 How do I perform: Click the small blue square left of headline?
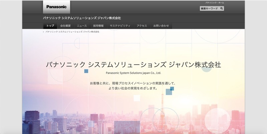point(86,71)
